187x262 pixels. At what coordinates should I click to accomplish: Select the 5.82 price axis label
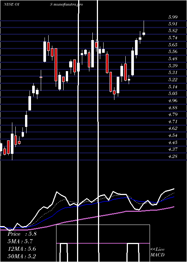click(173, 31)
